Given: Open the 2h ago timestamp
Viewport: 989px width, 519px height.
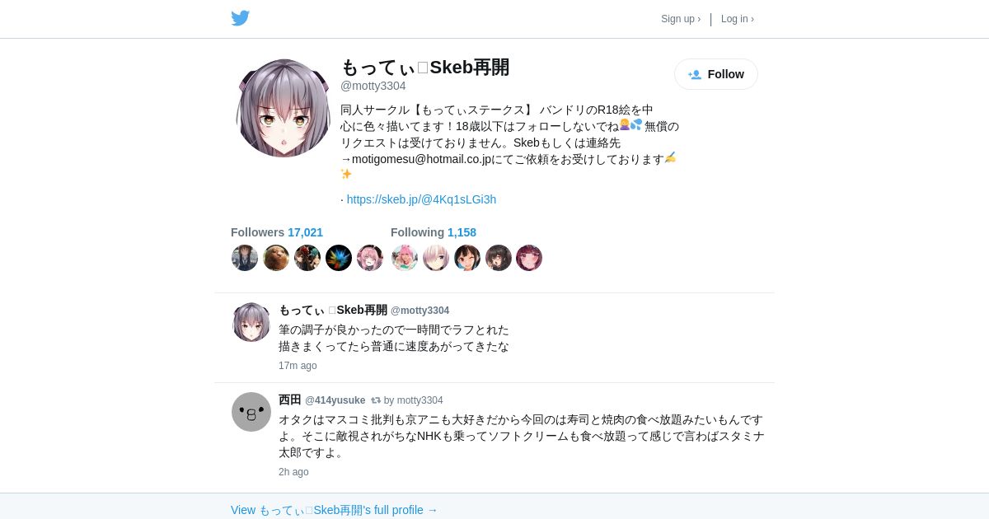Looking at the screenshot, I should [x=293, y=472].
